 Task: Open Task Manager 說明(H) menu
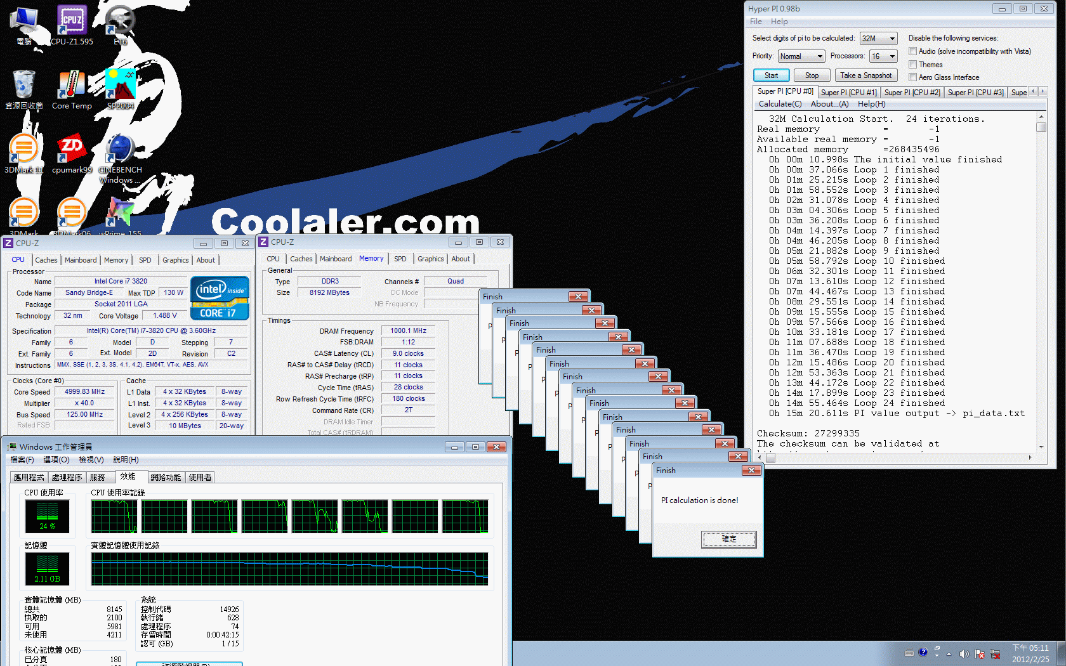(x=126, y=460)
